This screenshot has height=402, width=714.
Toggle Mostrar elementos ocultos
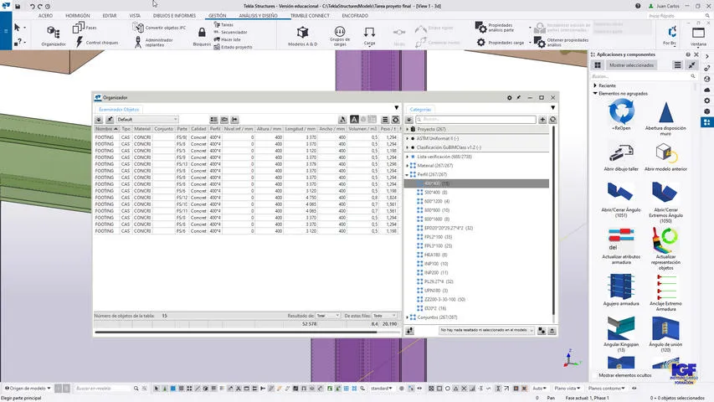(624, 375)
